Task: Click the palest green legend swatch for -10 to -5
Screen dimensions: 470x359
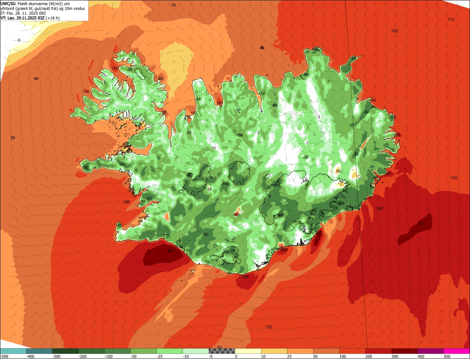Action: [196, 351]
